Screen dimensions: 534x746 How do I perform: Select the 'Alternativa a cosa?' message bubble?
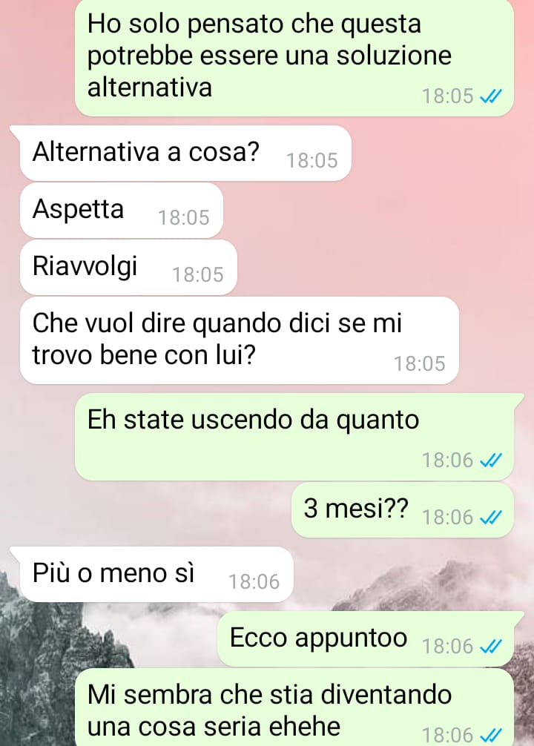point(185,154)
